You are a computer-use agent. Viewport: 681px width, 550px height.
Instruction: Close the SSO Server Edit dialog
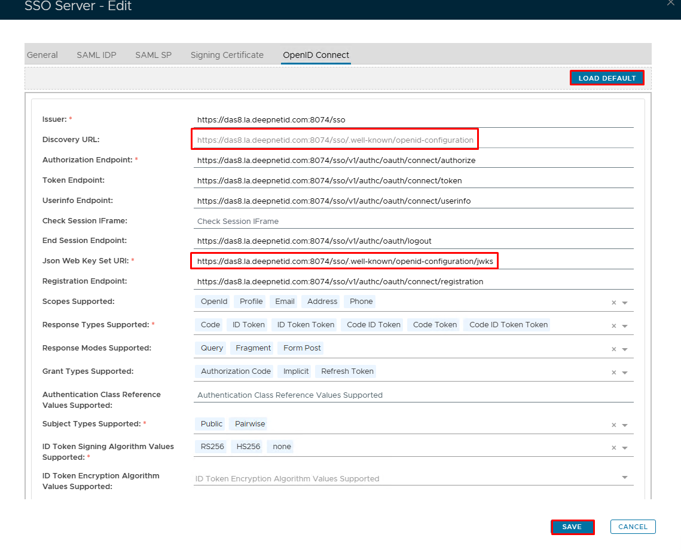pyautogui.click(x=670, y=3)
